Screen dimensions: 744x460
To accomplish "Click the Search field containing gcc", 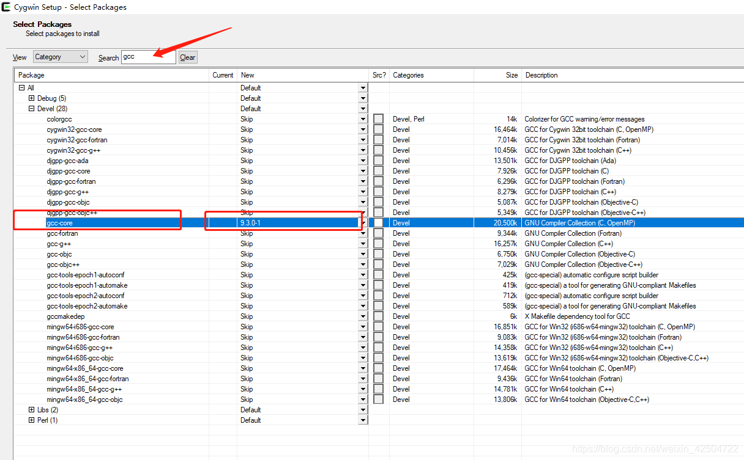I will (149, 57).
